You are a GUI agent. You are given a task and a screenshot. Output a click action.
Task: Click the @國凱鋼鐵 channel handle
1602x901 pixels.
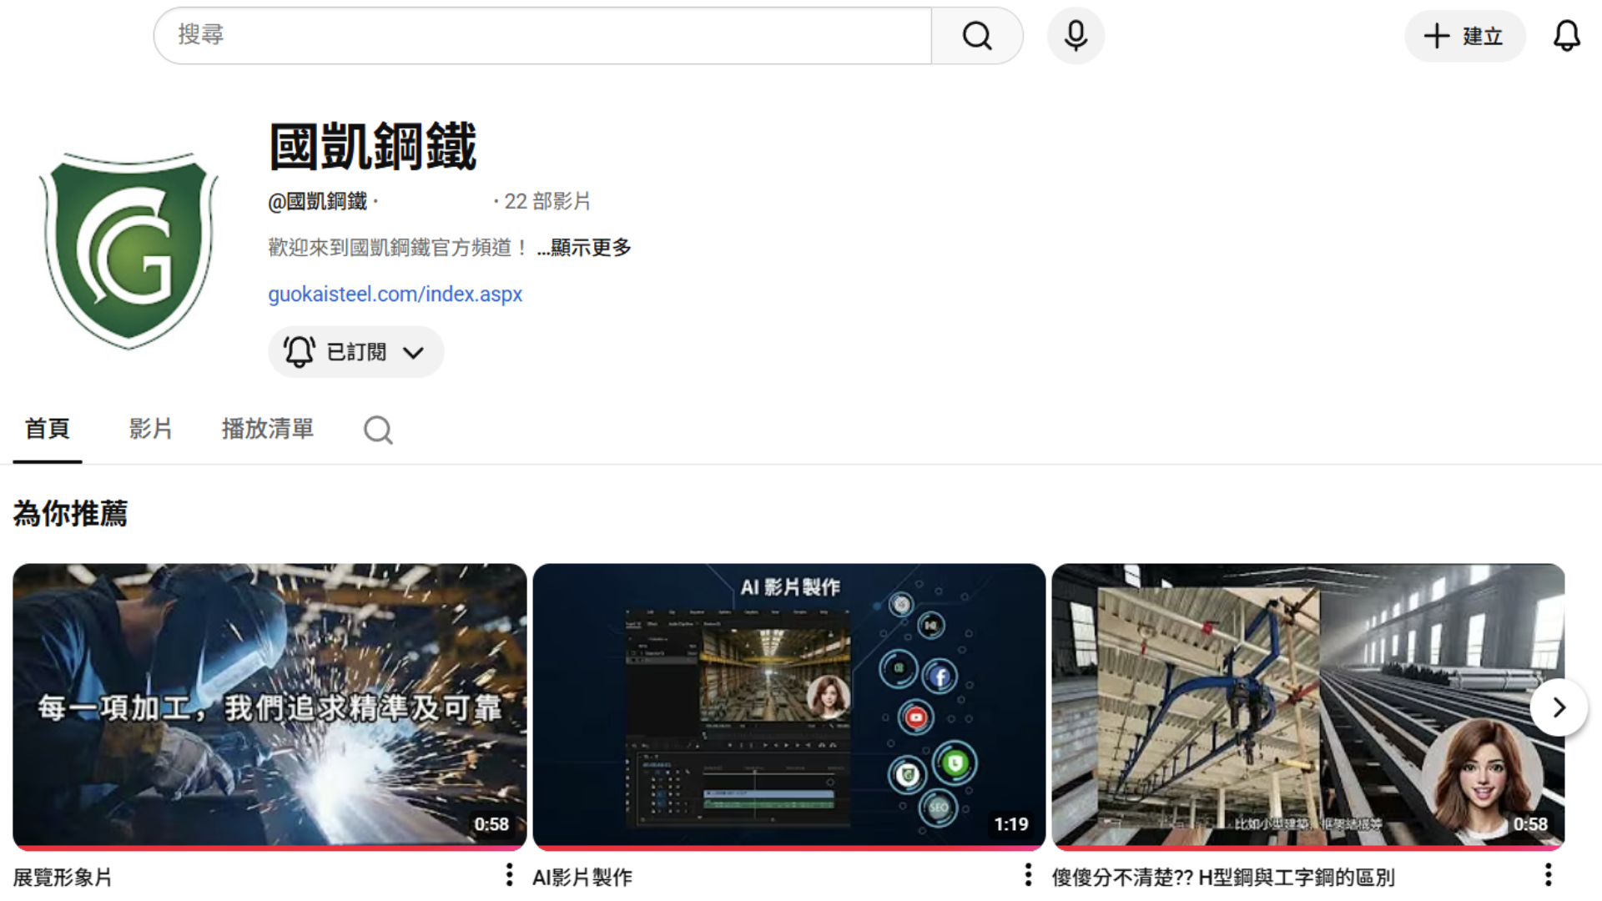click(x=317, y=201)
